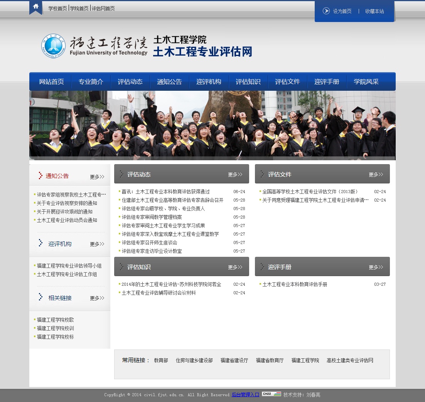Screen dimensions: 425x402
Task: Click the CNZZ statistics icon in footer
Action: click(272, 394)
